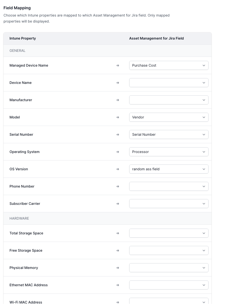Click the mapping arrow for Operating System
This screenshot has height=304, width=232.
(x=117, y=152)
